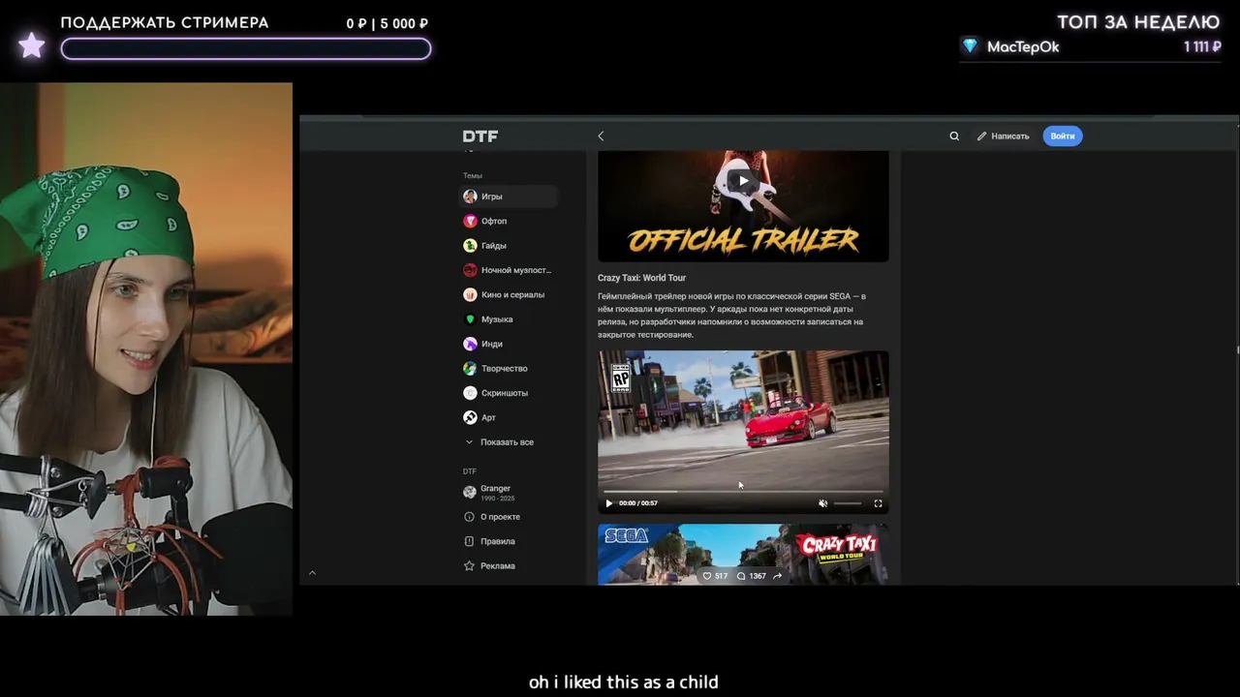This screenshot has width=1240, height=697.
Task: Play the Official Trailer video
Action: pyautogui.click(x=743, y=181)
